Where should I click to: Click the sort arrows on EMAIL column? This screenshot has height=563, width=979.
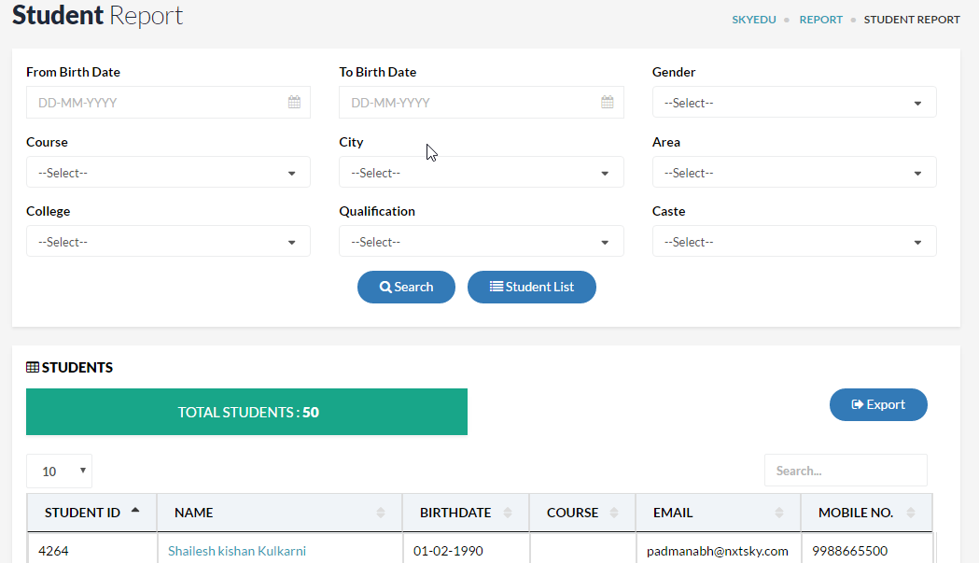tap(778, 512)
